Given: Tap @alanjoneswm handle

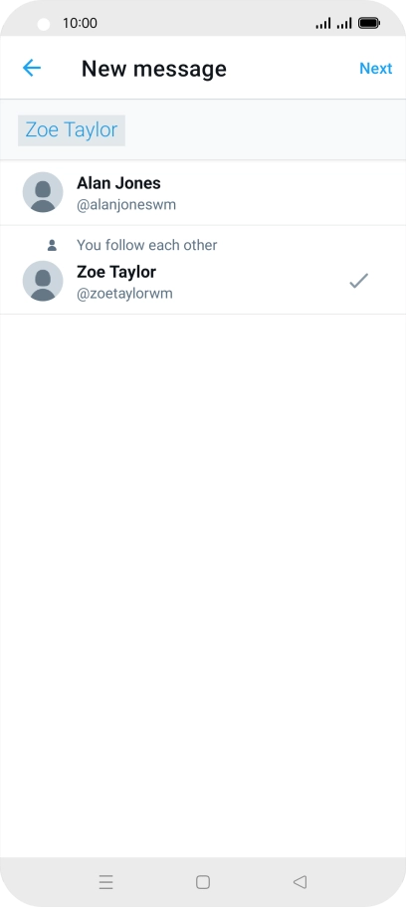Looking at the screenshot, I should [126, 205].
